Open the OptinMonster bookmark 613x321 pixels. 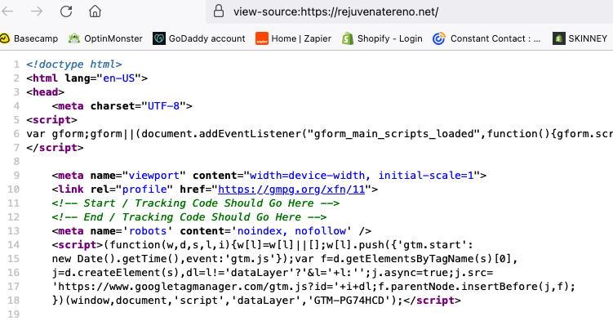pyautogui.click(x=105, y=38)
